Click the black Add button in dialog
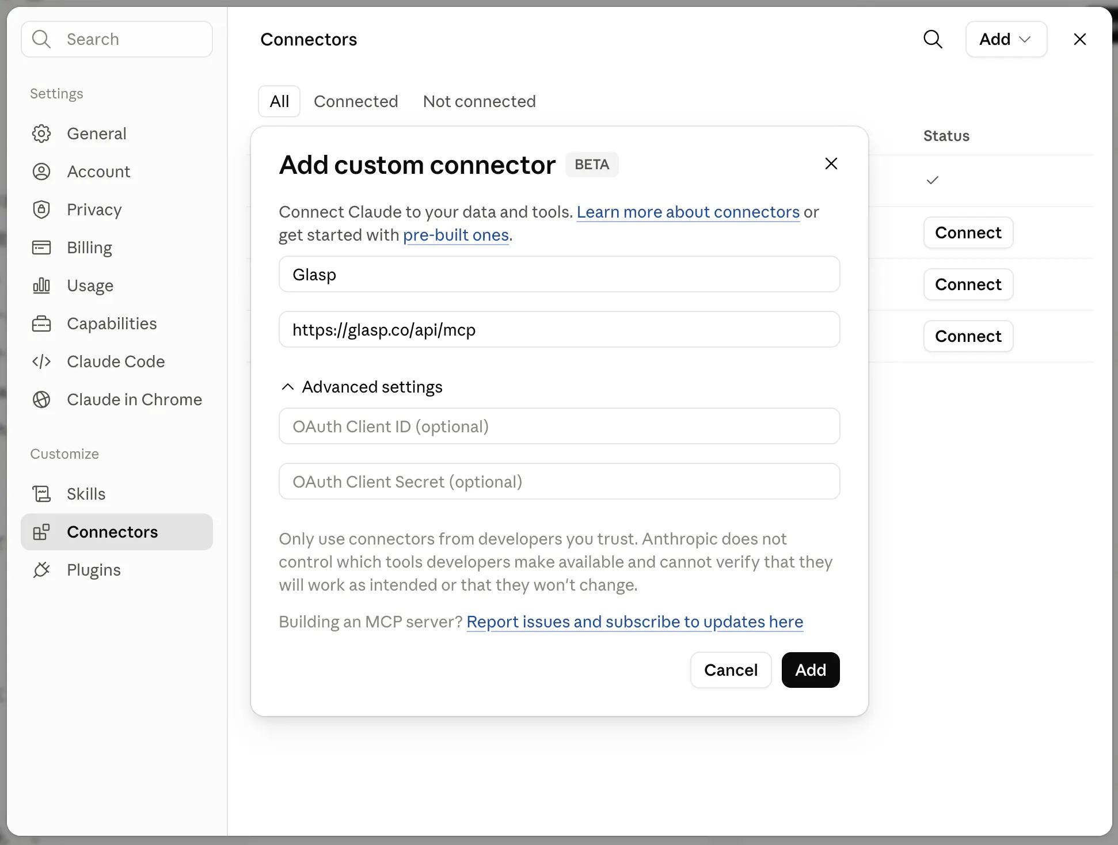Viewport: 1118px width, 845px height. 811,670
